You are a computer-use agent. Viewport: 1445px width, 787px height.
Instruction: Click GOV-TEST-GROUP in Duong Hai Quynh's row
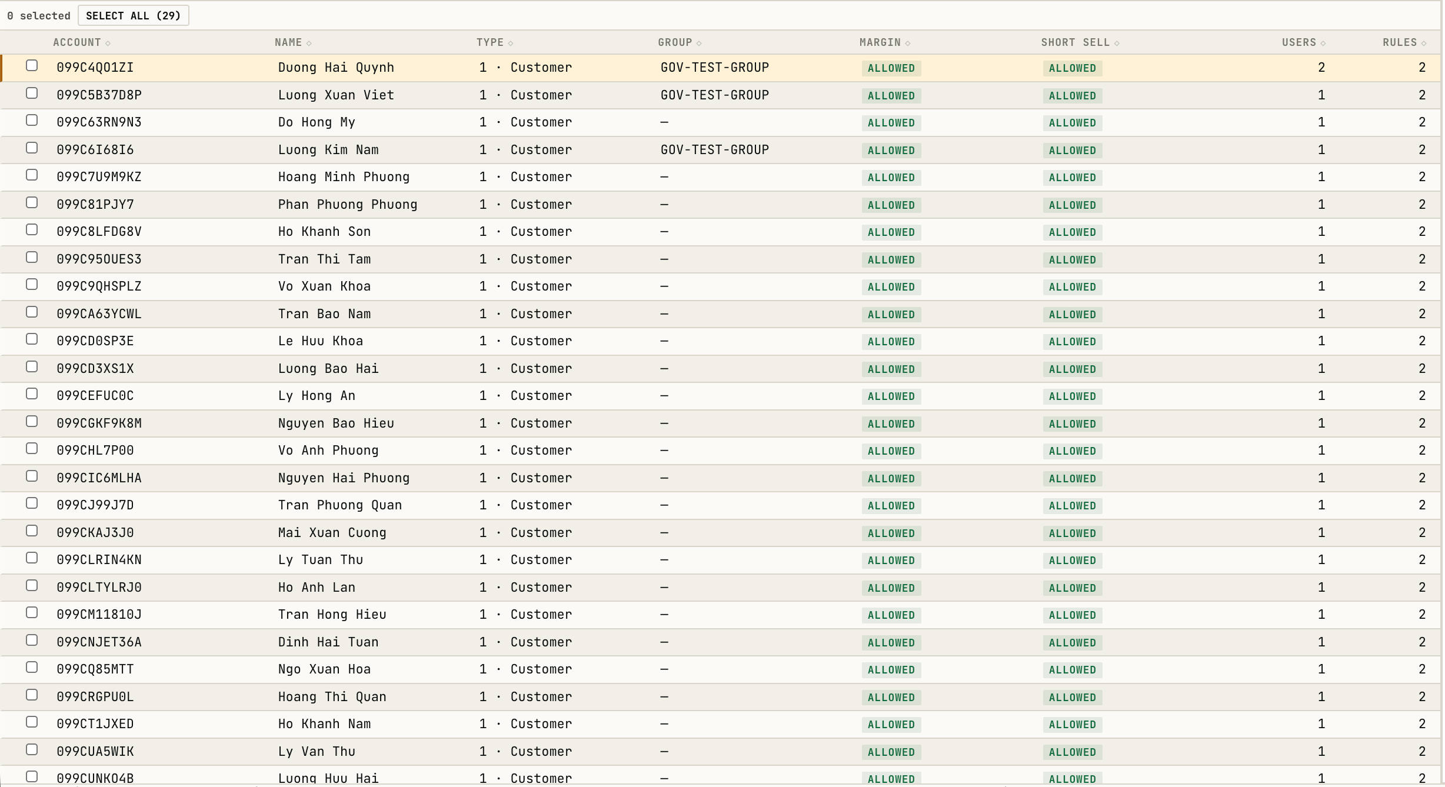pos(715,68)
